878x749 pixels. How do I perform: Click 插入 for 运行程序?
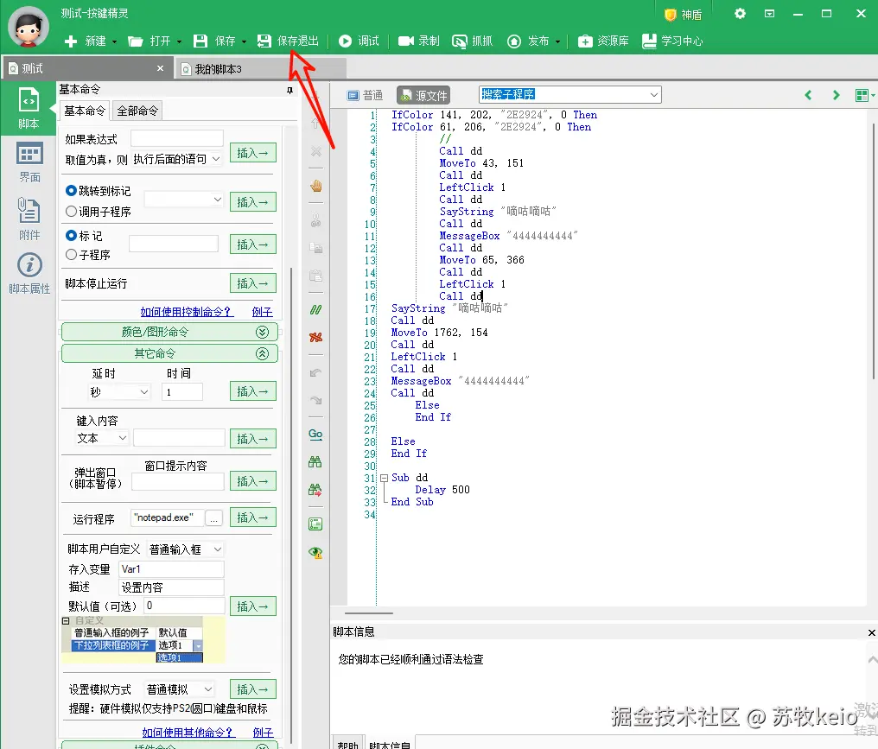pyautogui.click(x=252, y=517)
